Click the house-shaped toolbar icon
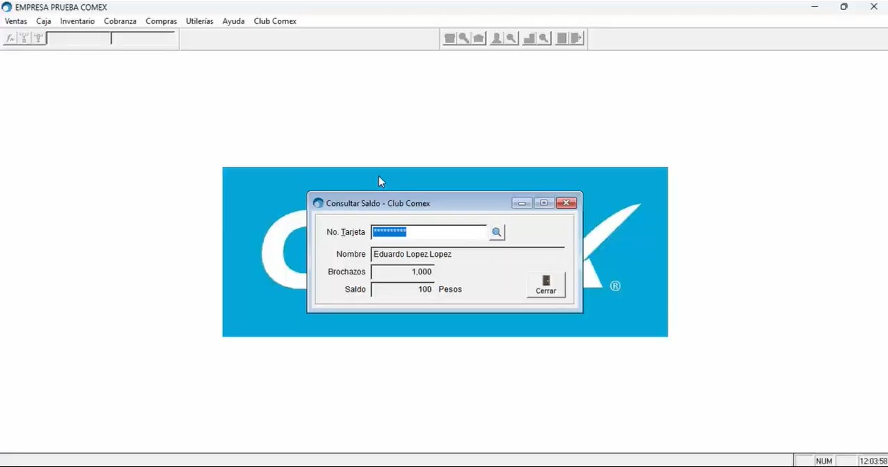This screenshot has width=888, height=467. pos(479,39)
